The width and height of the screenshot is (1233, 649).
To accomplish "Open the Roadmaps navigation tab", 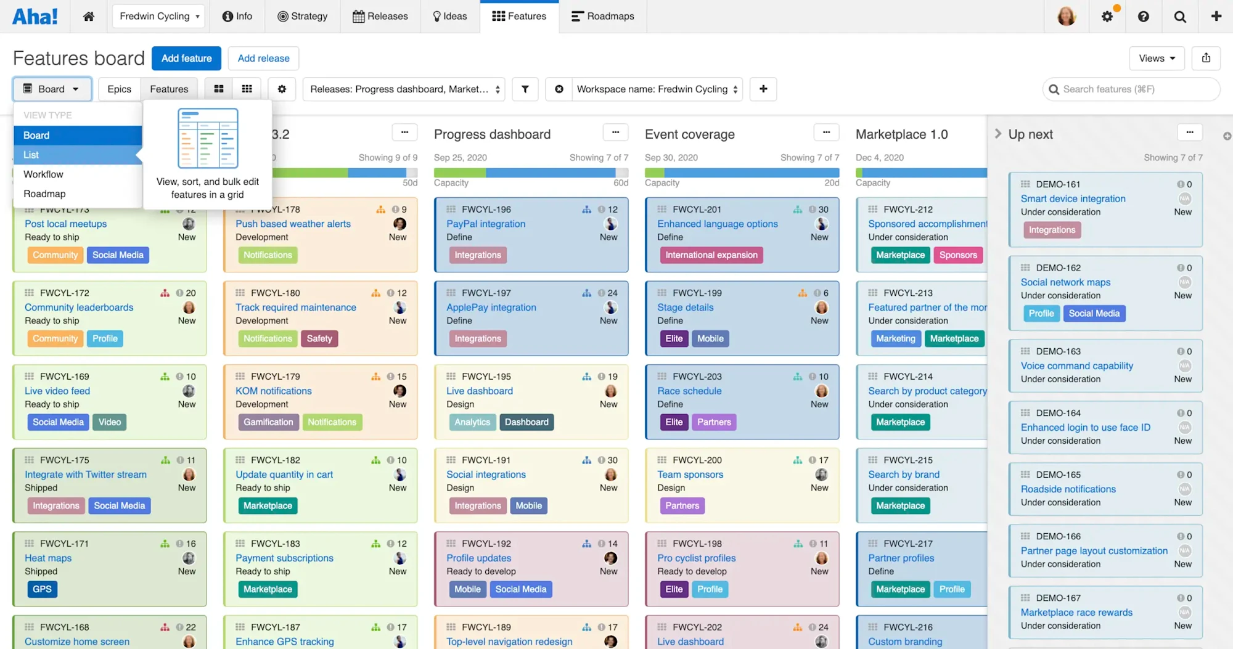I will (x=603, y=16).
